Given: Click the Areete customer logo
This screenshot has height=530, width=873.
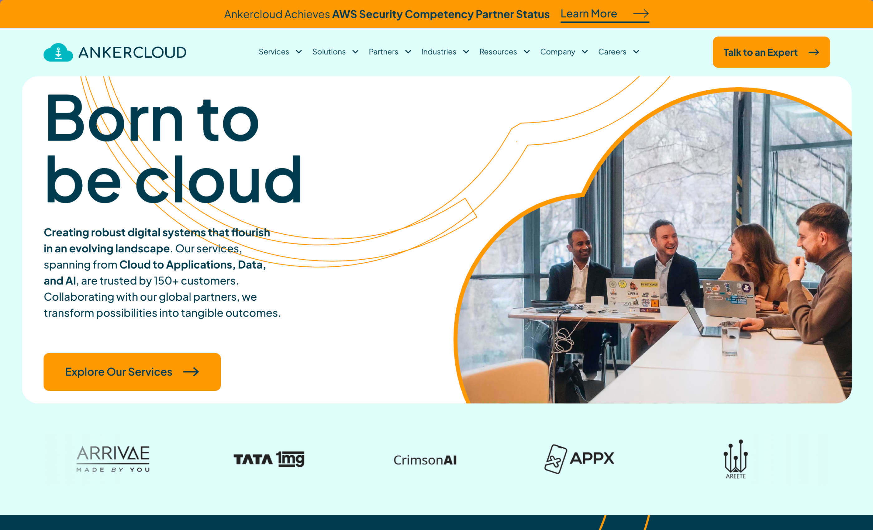Looking at the screenshot, I should tap(735, 459).
